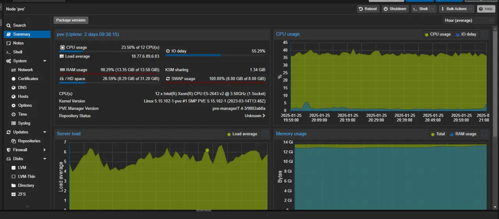Viewport: 499px width, 219px height.
Task: Reboot the pve node
Action: [368, 9]
